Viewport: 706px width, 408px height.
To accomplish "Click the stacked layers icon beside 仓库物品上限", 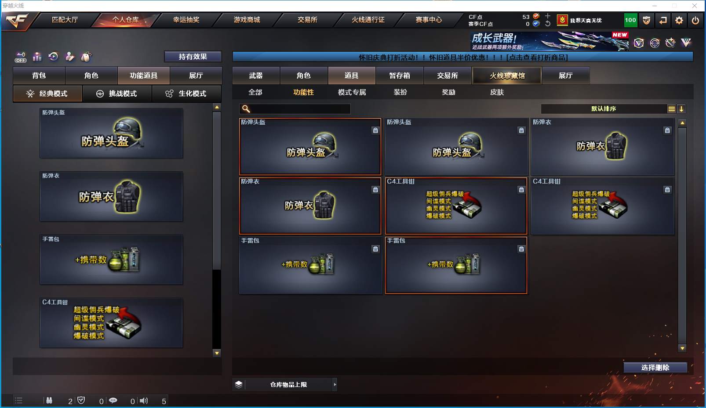I will 239,385.
